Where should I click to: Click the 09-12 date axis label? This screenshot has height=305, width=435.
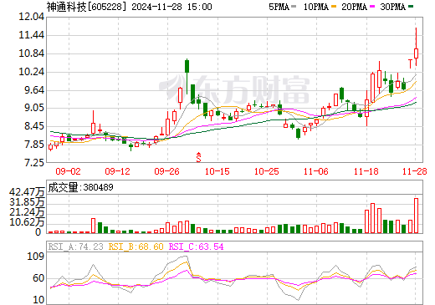[118, 171]
